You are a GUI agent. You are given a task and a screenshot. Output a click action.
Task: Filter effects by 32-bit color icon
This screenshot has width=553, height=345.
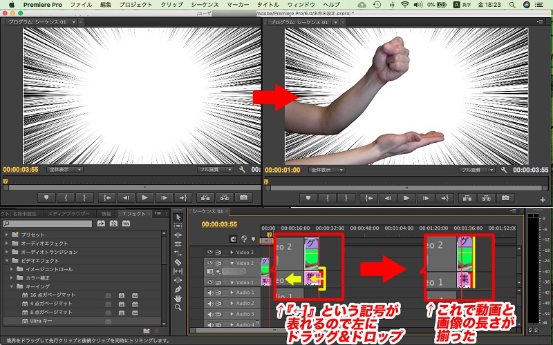113,223
